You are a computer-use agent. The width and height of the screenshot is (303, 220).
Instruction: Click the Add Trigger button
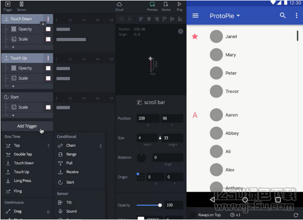(27, 126)
